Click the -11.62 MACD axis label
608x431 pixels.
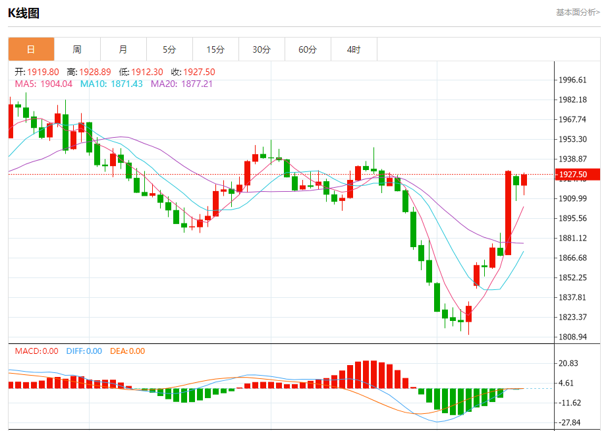570,403
